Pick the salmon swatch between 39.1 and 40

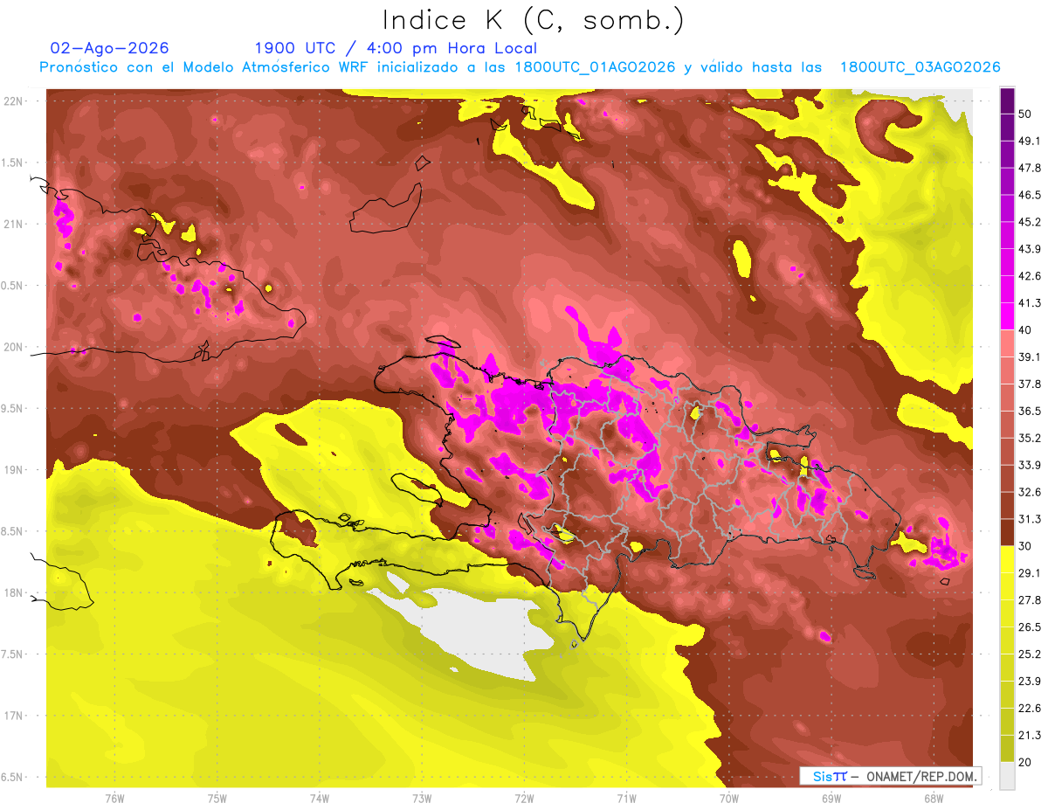tap(1007, 343)
